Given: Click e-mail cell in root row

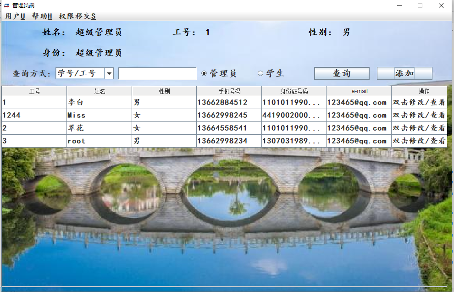Looking at the screenshot, I should click(359, 141).
